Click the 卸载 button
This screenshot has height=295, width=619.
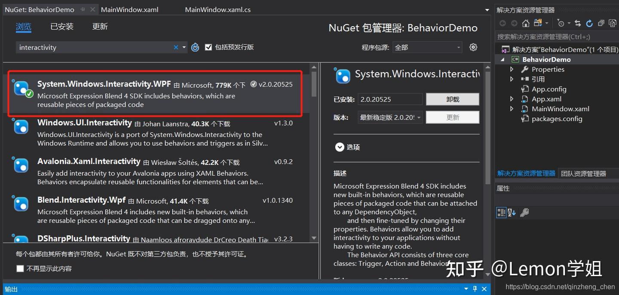tap(452, 99)
